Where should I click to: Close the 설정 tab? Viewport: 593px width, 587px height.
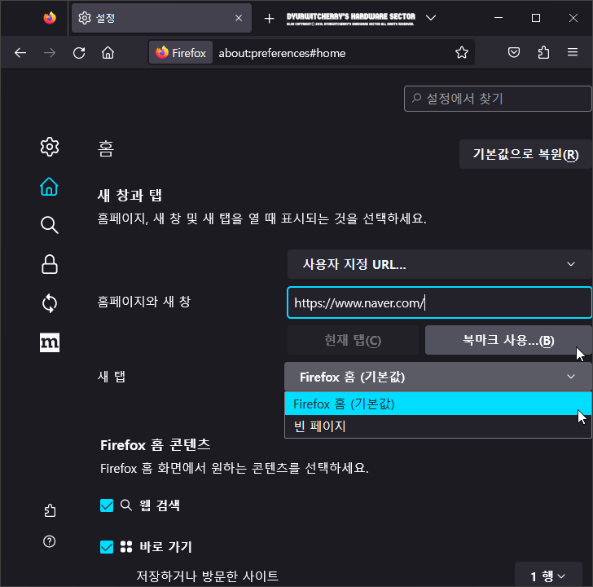pos(239,18)
